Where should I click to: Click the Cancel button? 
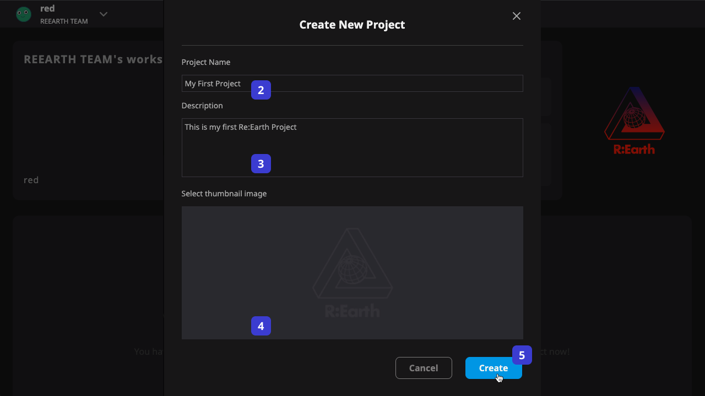424,368
